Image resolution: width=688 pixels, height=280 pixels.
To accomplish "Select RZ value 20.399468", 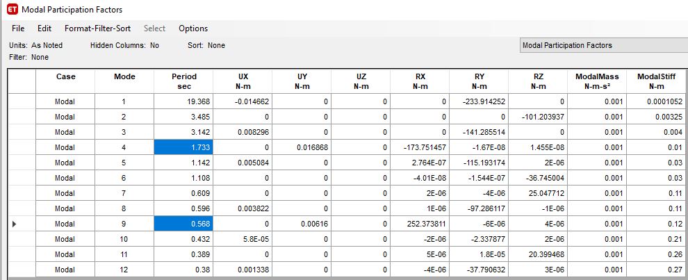I will click(538, 254).
